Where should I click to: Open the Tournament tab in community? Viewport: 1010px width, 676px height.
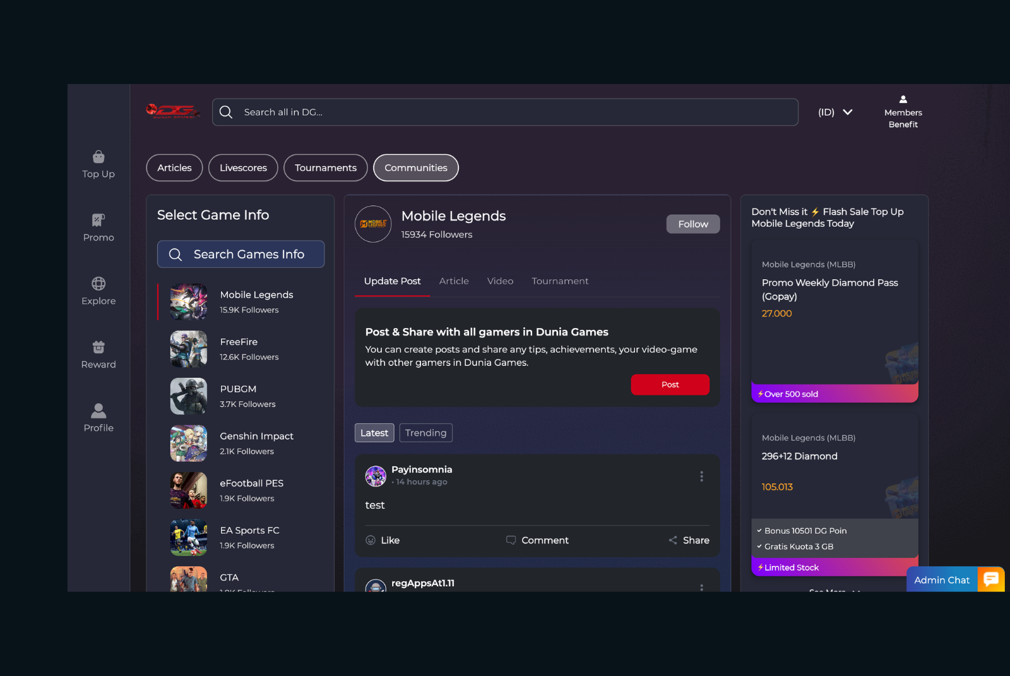(560, 281)
